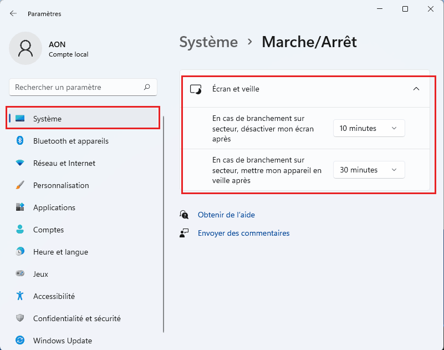Open the sleep 30 minutes dropdown

click(369, 170)
